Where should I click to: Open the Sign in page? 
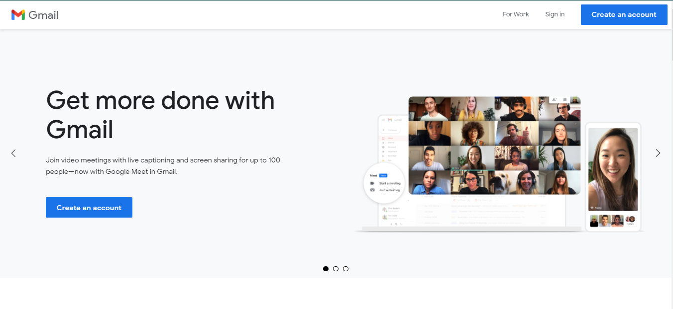click(x=555, y=14)
